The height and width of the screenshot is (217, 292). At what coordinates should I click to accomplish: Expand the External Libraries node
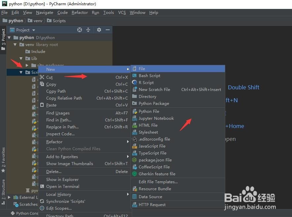(x=9, y=197)
